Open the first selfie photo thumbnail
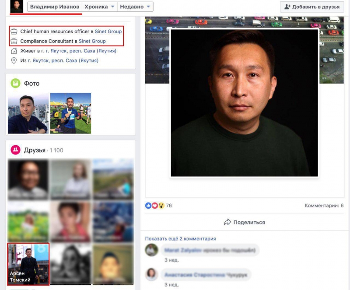Image resolution: width=350 pixels, height=290 pixels. click(x=28, y=113)
